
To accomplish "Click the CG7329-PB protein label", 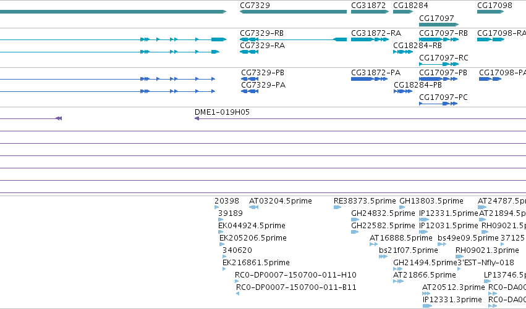I will coord(263,73).
